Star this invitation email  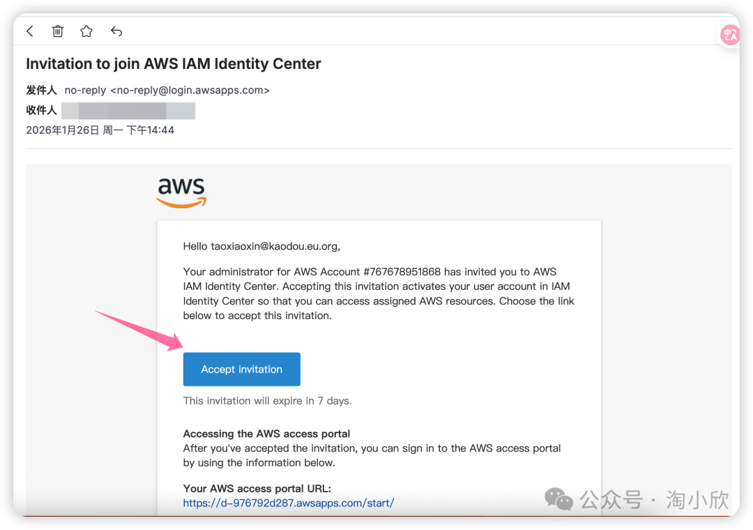pyautogui.click(x=86, y=31)
